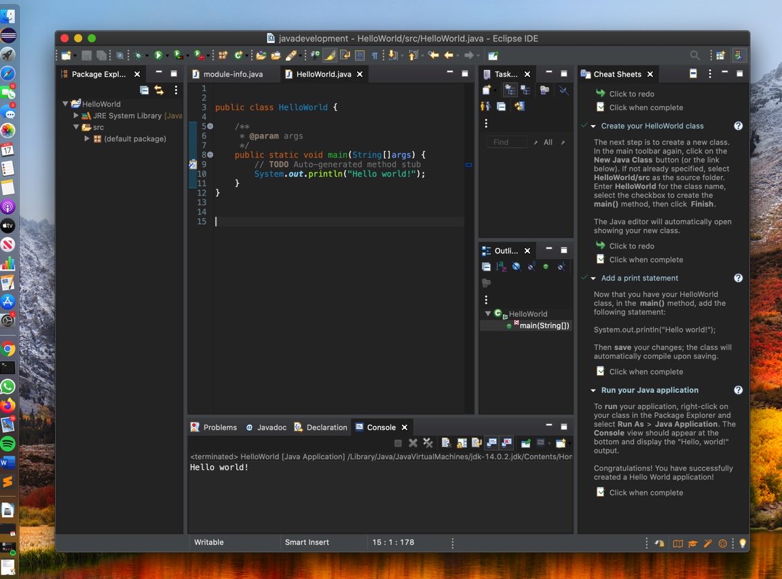Viewport: 782px width, 579px height.
Task: Click Remove All Terminated Launches in Console
Action: (x=428, y=442)
